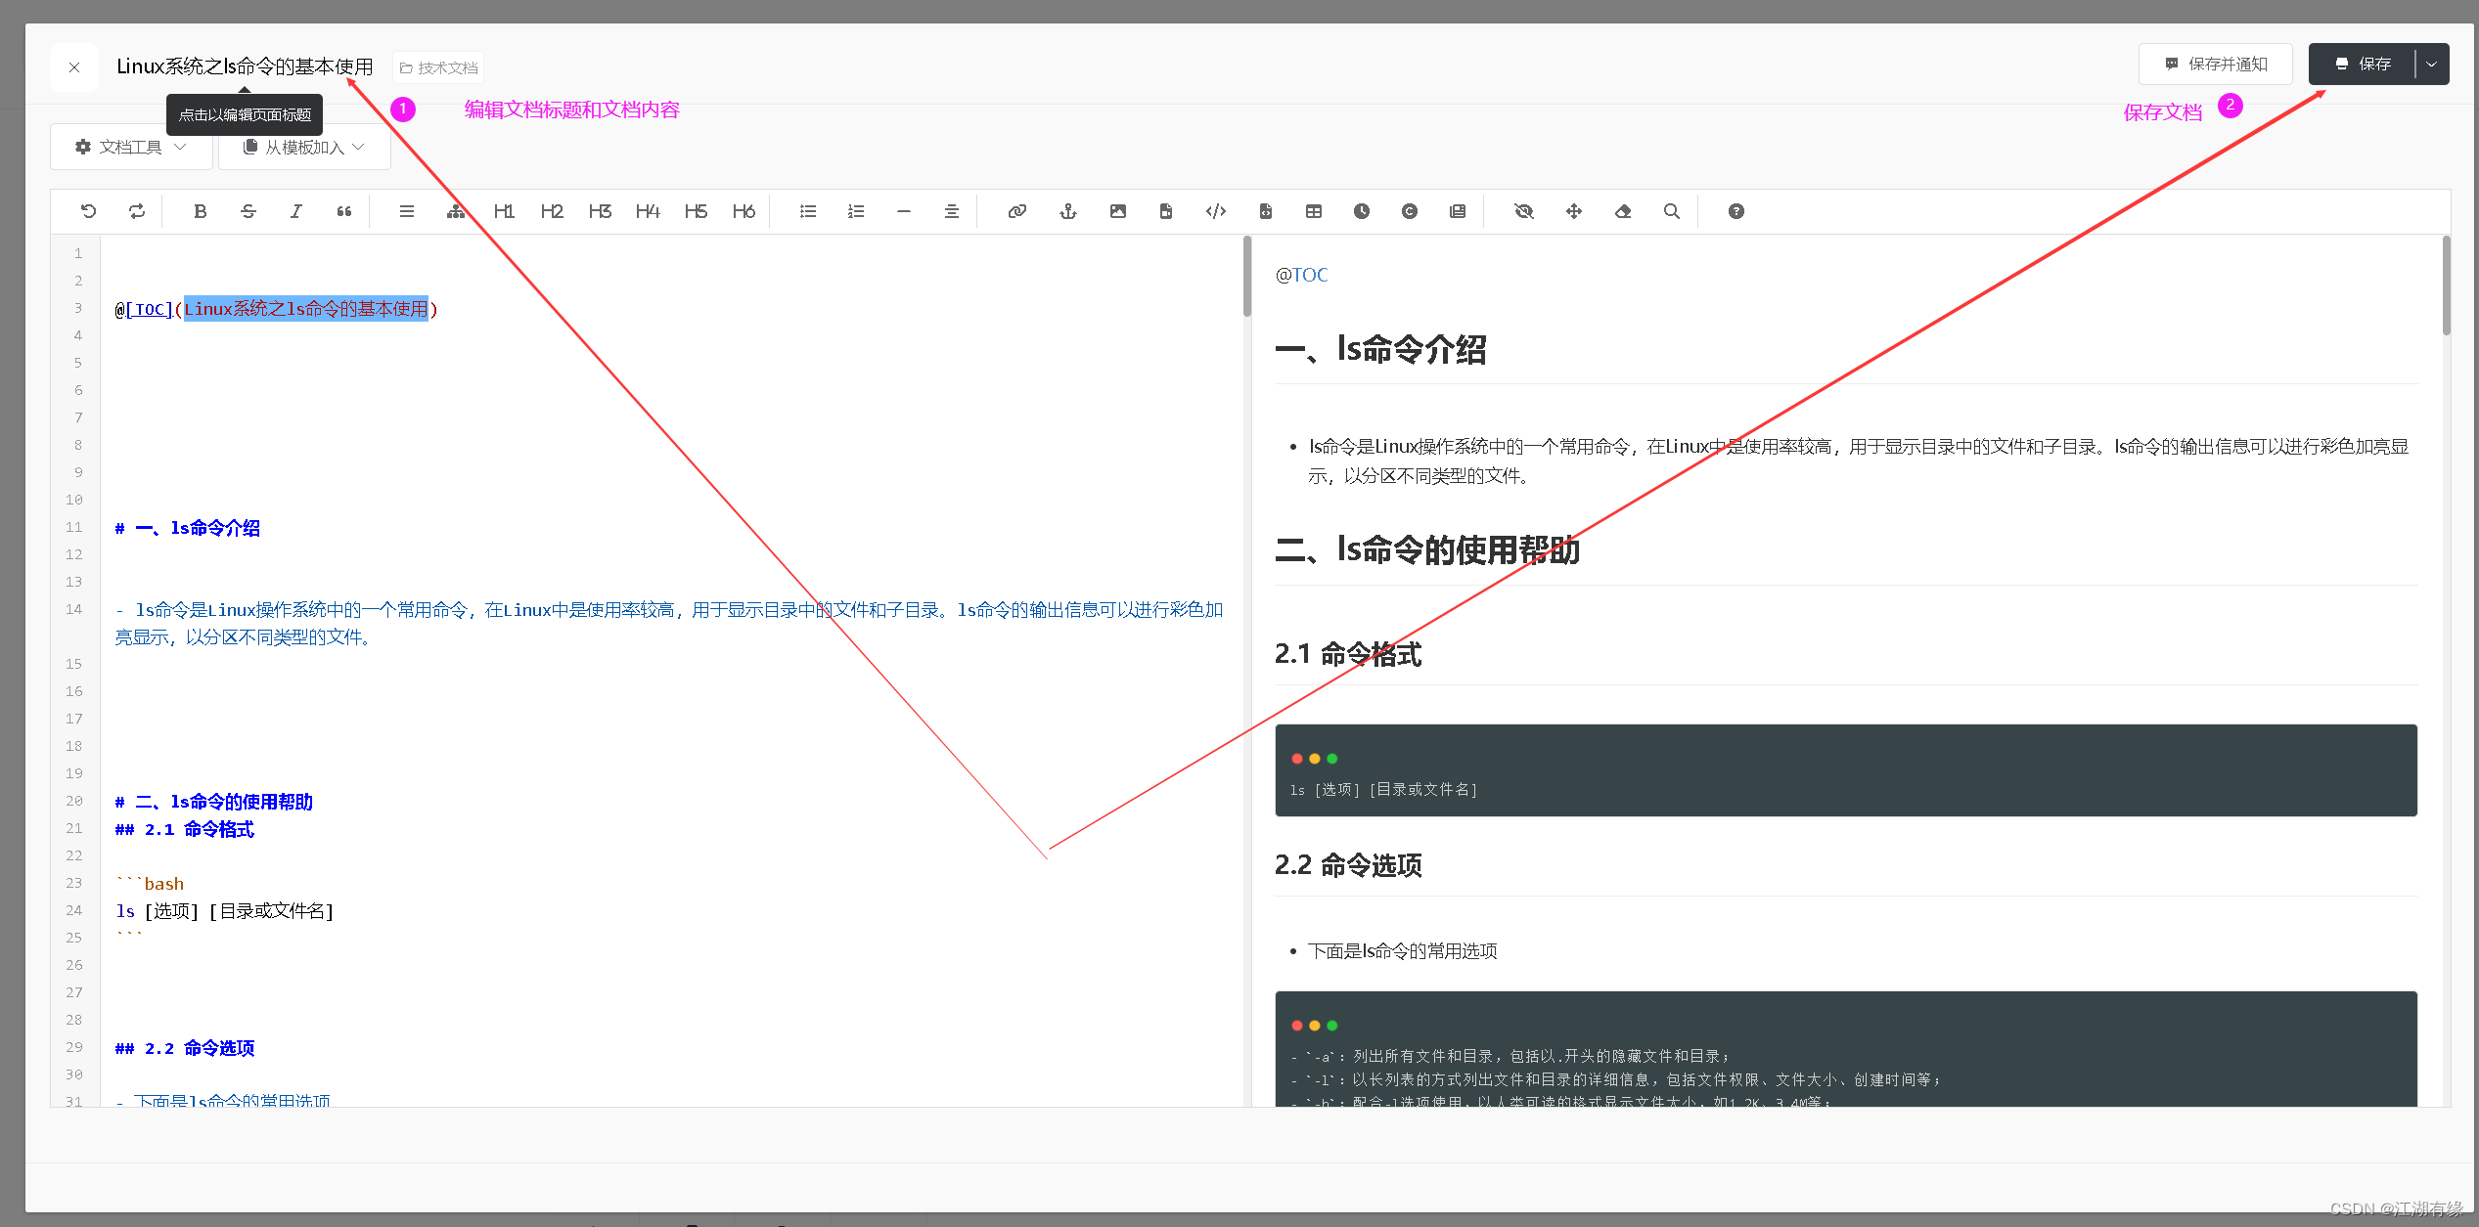The height and width of the screenshot is (1227, 2479).
Task: Insert a hyperlink
Action: coord(1017,211)
